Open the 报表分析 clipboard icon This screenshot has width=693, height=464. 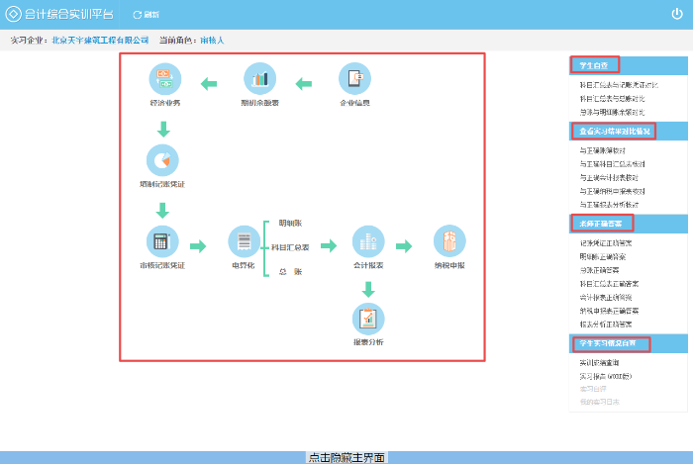click(x=368, y=319)
